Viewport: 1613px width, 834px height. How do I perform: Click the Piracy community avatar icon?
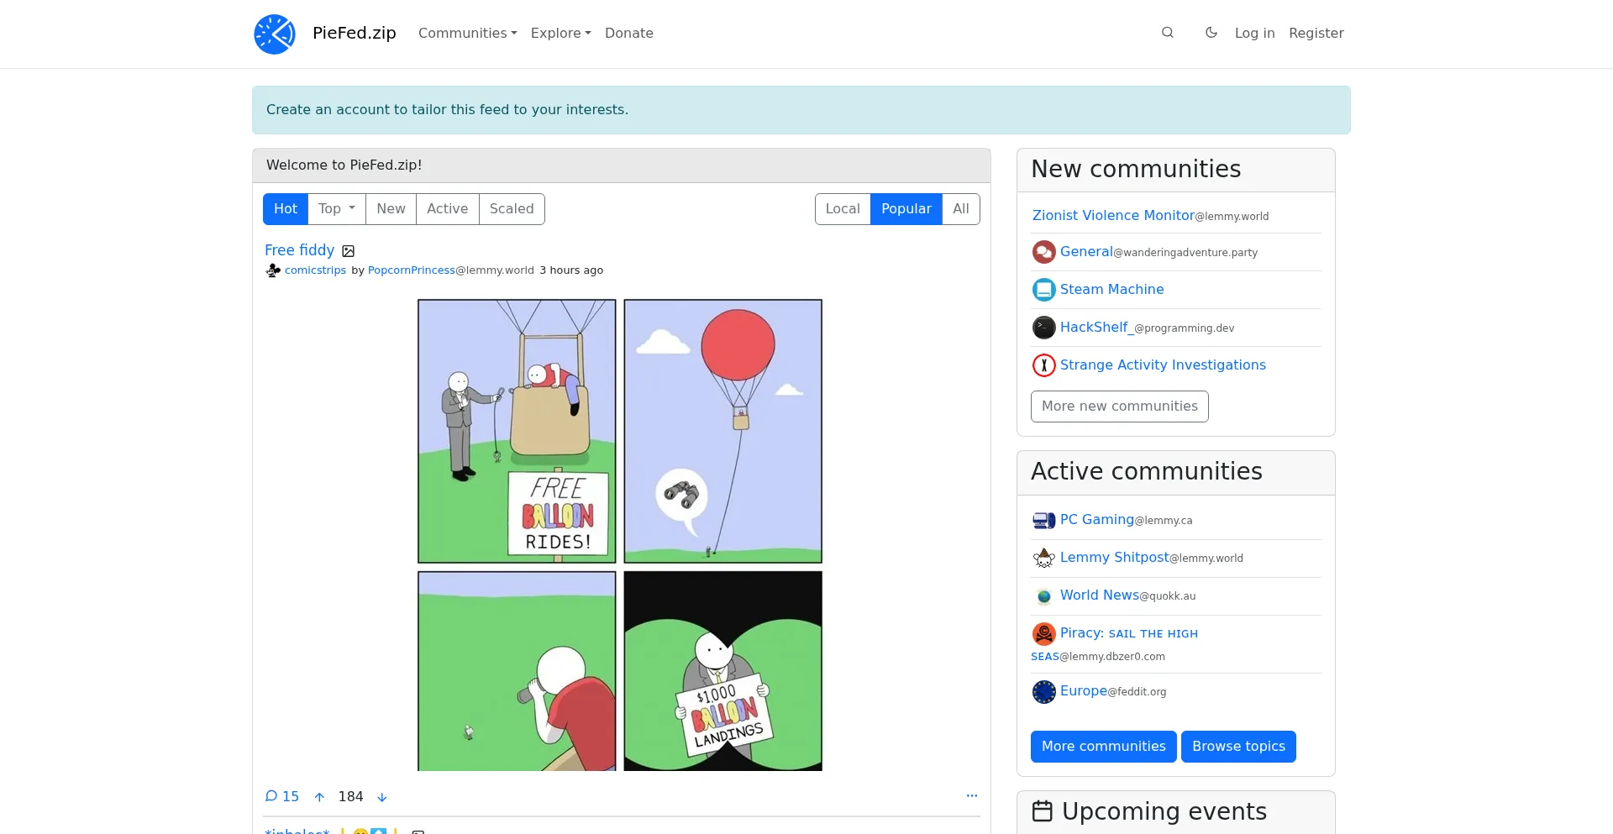(x=1044, y=634)
